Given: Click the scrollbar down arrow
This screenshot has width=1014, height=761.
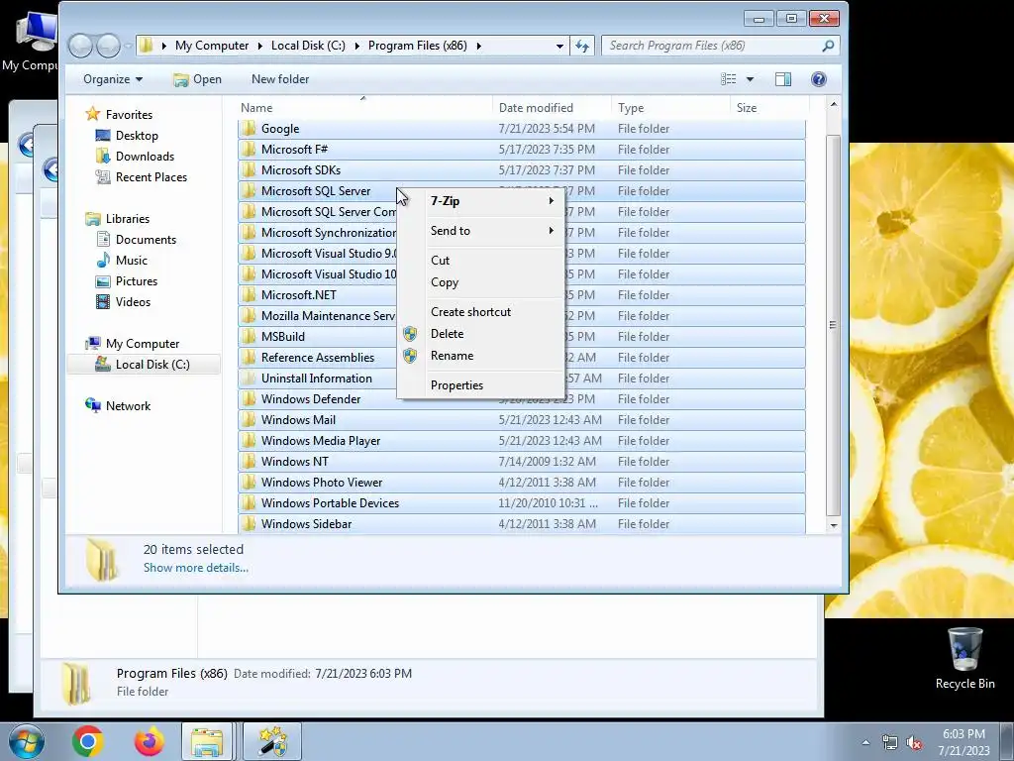Looking at the screenshot, I should pos(834,526).
